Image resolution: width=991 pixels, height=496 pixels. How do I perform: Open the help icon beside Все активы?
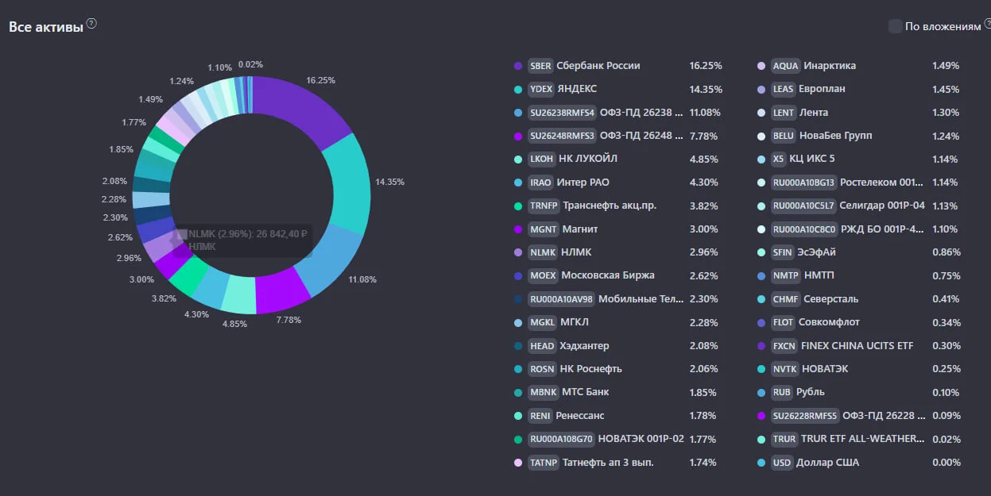coord(91,24)
